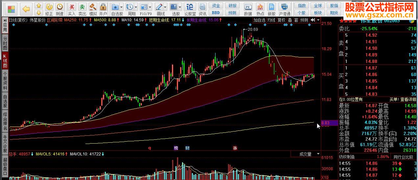This screenshot has height=180, width=418.
Task: Click the 股指 button
Action: click(334, 6)
